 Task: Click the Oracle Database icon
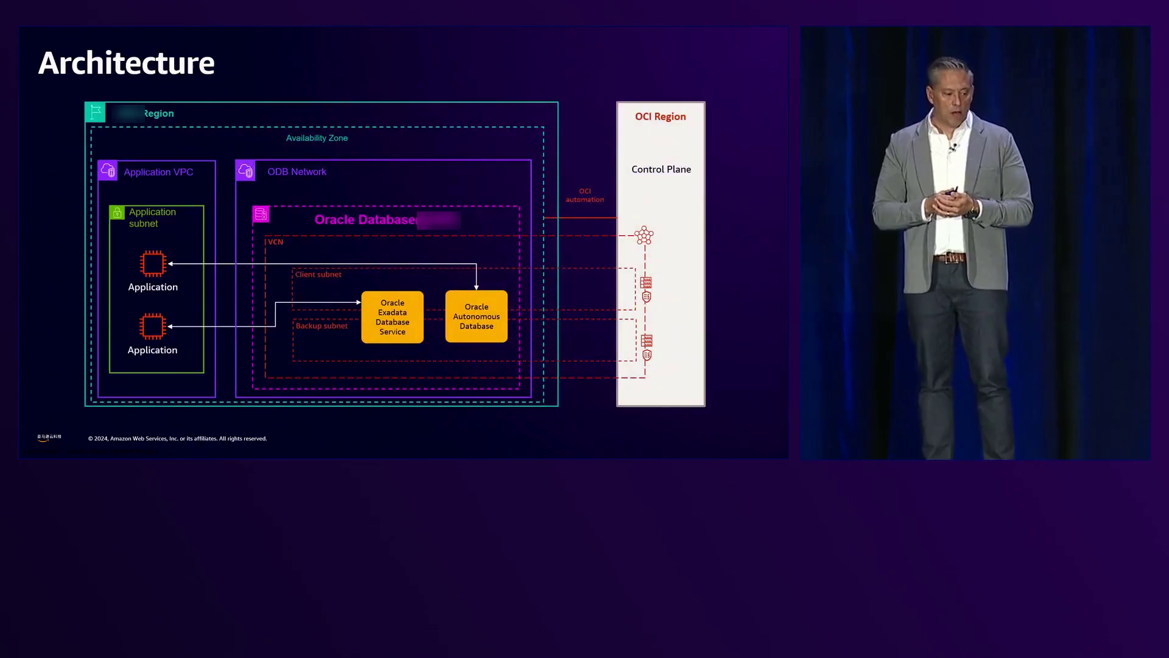261,214
